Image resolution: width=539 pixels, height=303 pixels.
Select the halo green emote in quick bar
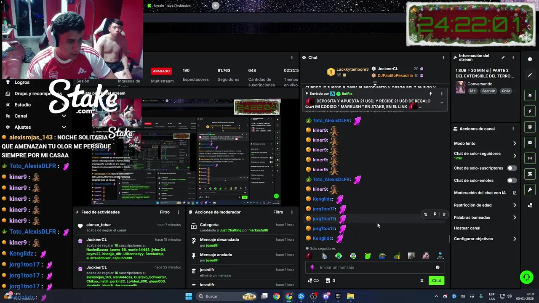tap(368, 256)
